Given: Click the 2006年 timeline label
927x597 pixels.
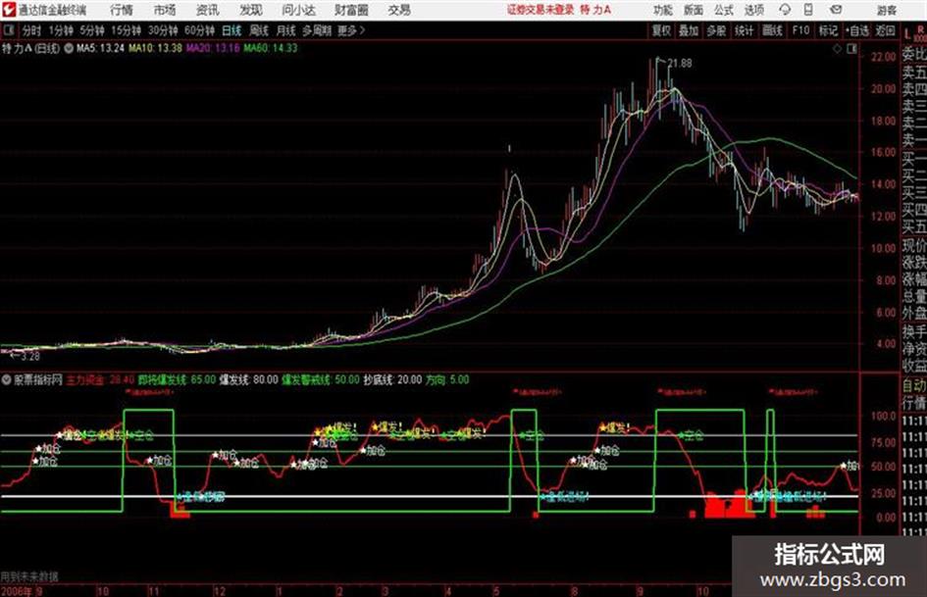Looking at the screenshot, I should pos(17,590).
